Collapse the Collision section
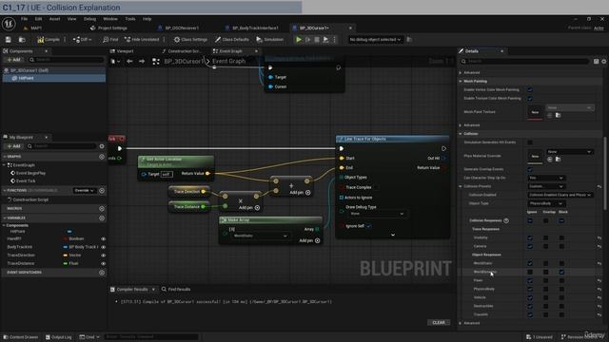 click(x=461, y=134)
